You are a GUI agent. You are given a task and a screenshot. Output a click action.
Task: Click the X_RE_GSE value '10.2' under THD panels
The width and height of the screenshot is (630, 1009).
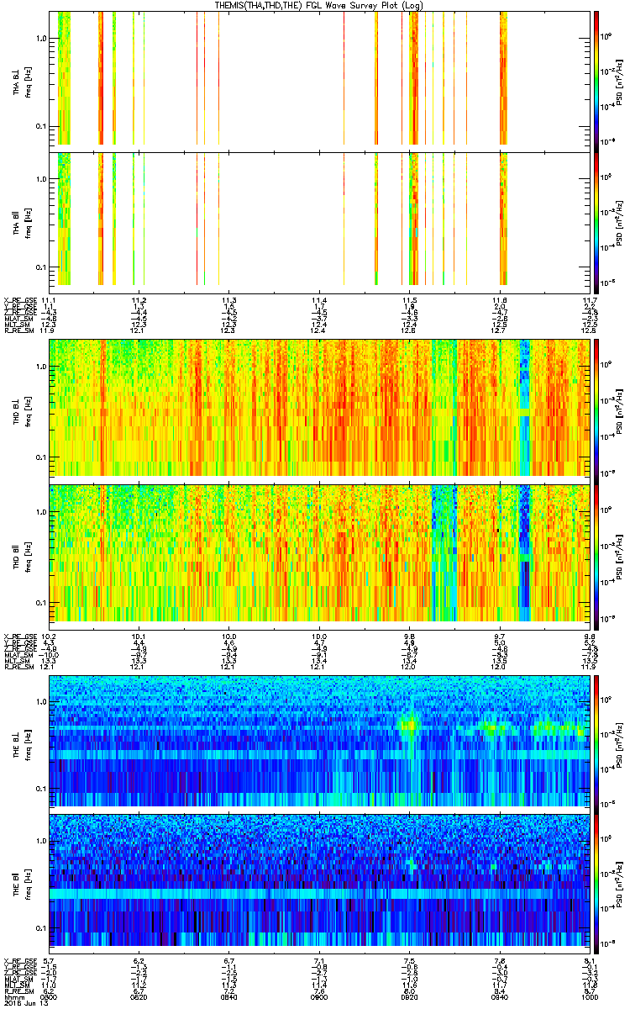(50, 636)
